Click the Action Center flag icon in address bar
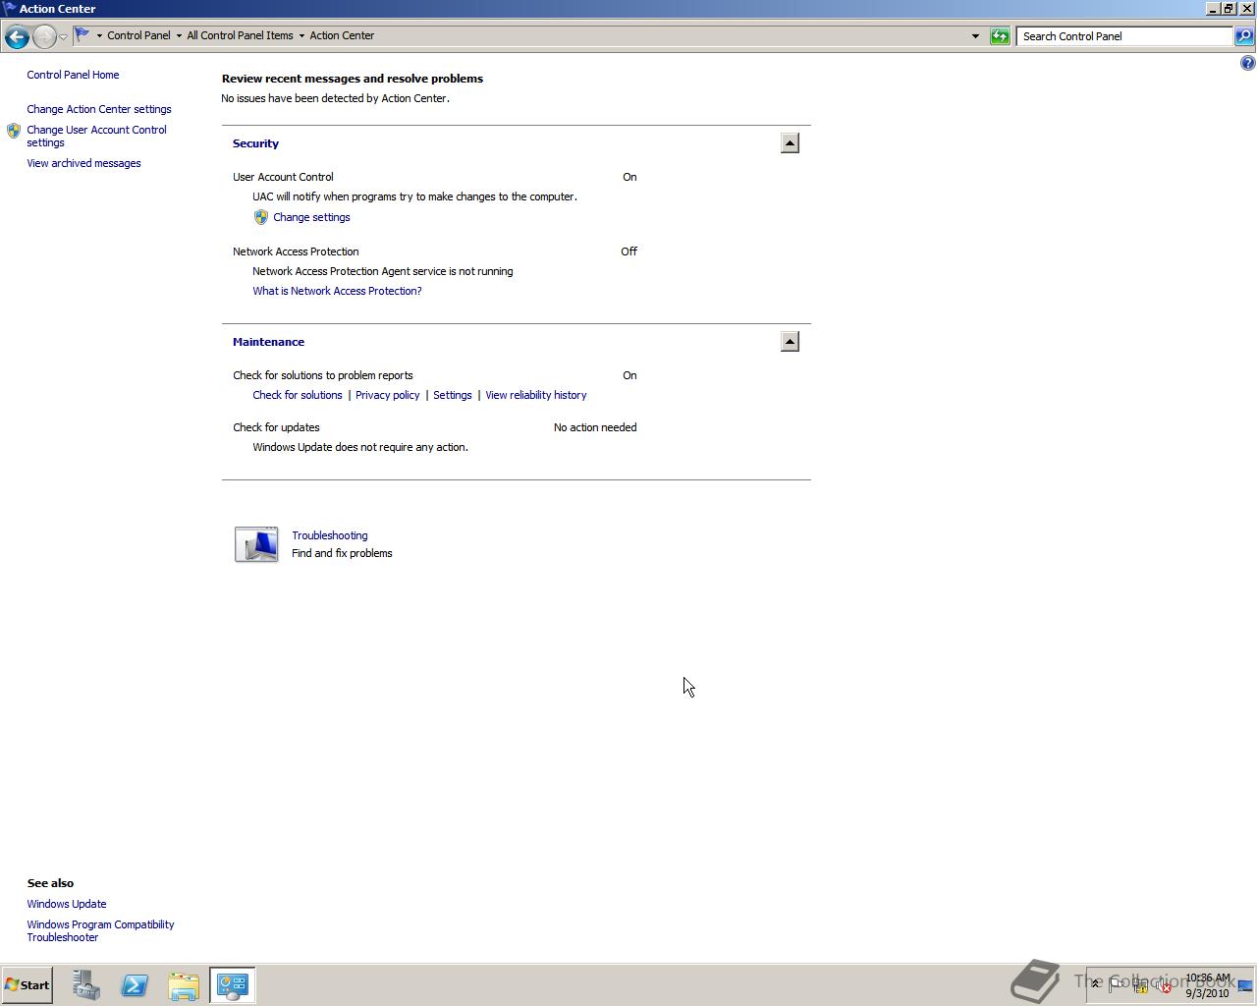The image size is (1257, 1006). 82,35
